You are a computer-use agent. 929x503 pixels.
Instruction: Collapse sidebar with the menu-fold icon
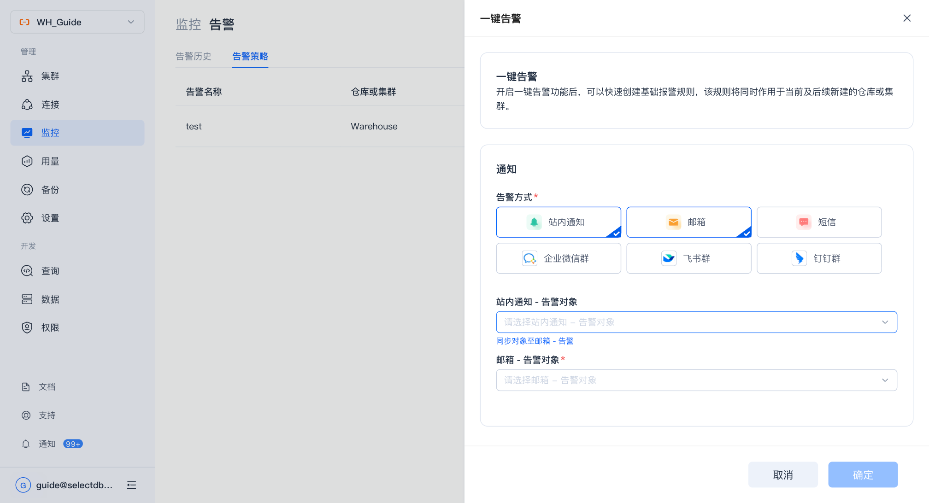(131, 485)
